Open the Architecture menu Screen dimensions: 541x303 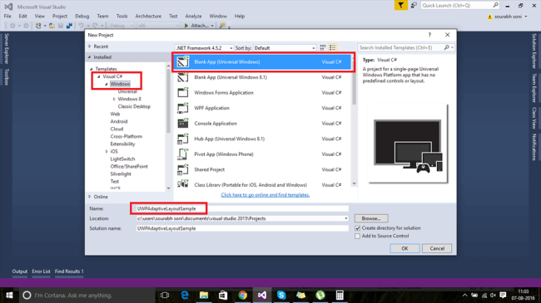point(148,16)
